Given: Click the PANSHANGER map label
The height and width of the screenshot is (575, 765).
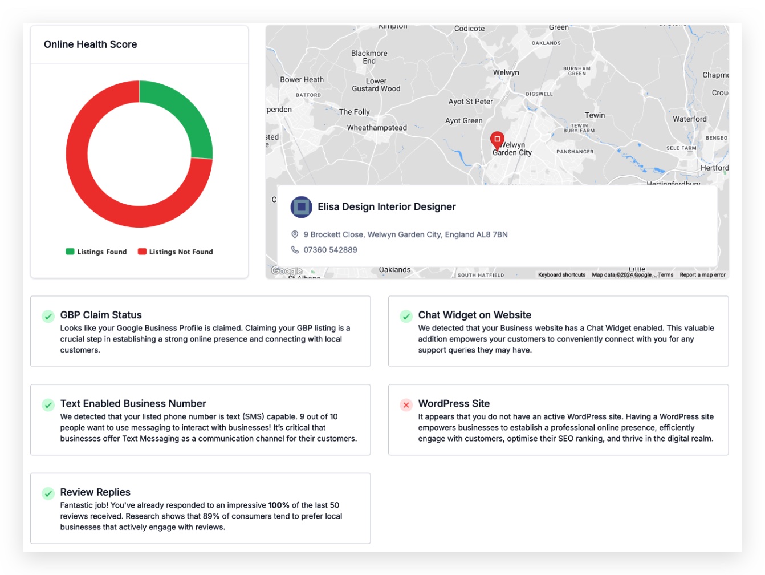Looking at the screenshot, I should (575, 152).
